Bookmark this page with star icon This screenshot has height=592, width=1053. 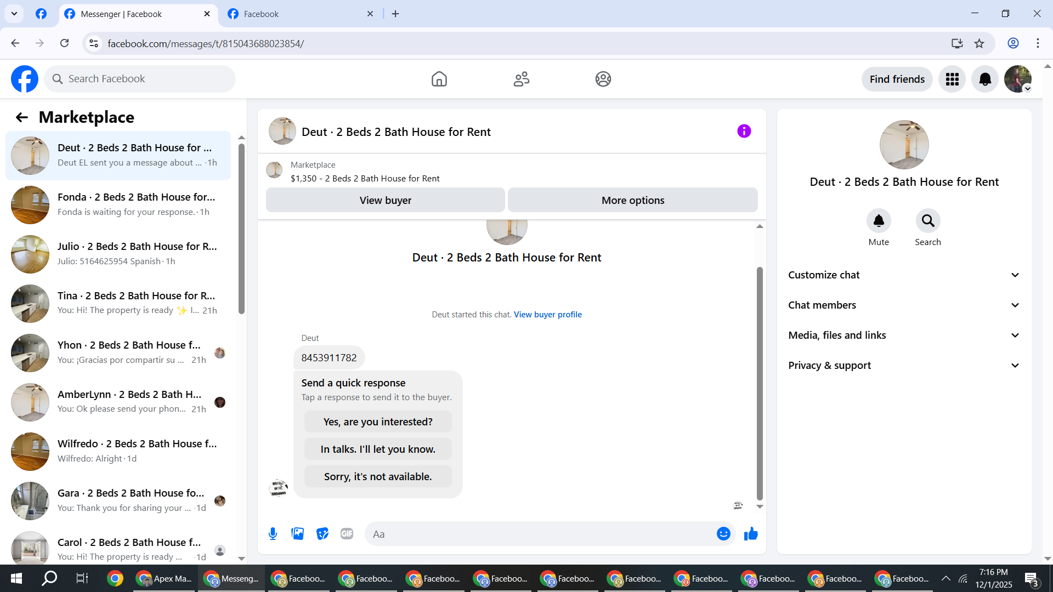point(980,43)
